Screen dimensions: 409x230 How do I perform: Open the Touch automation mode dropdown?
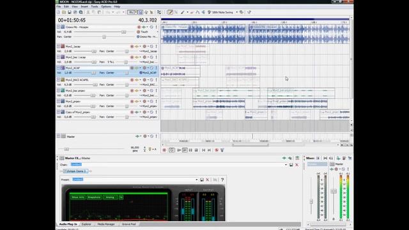[x=157, y=32]
